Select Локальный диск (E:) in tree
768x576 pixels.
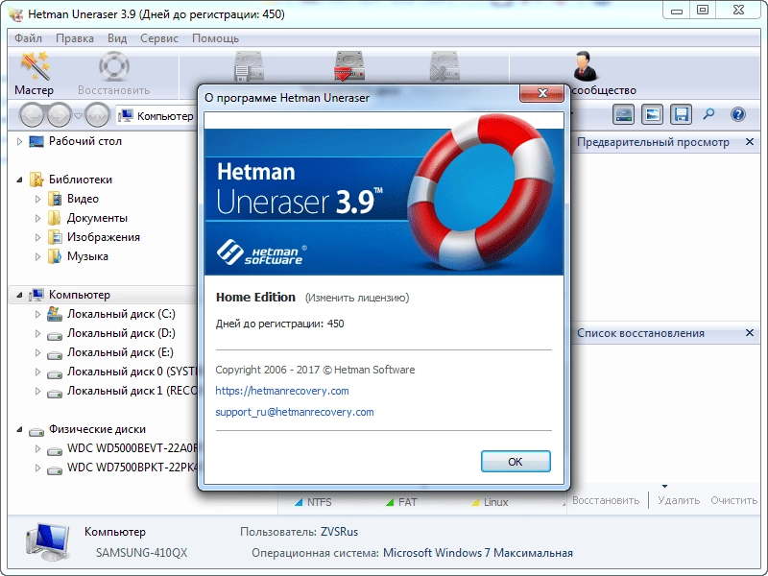[x=120, y=352]
